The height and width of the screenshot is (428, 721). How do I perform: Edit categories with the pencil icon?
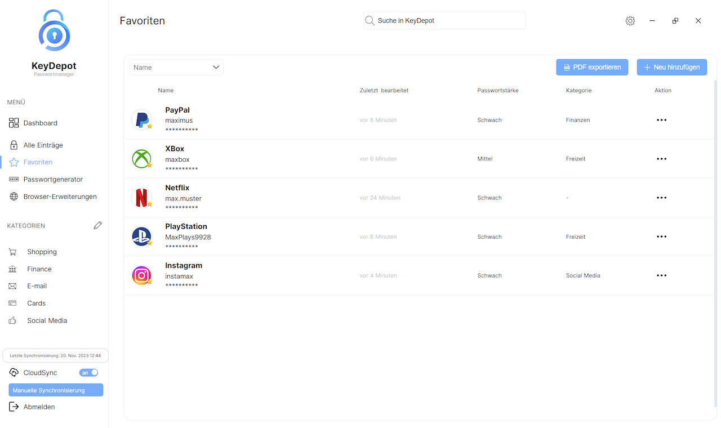click(x=98, y=225)
